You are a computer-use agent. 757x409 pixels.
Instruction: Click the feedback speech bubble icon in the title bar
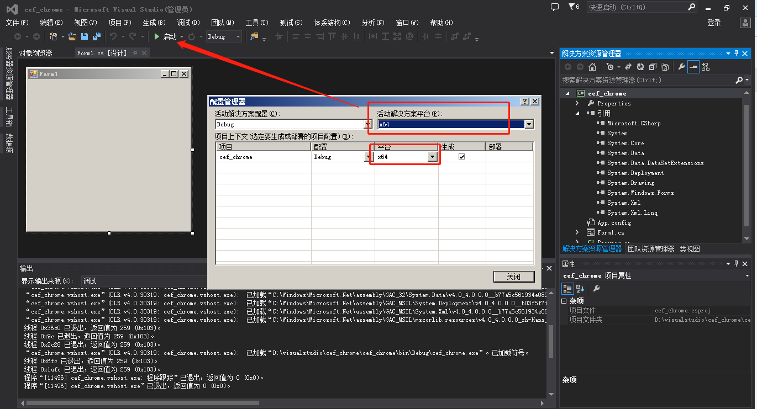coord(555,7)
